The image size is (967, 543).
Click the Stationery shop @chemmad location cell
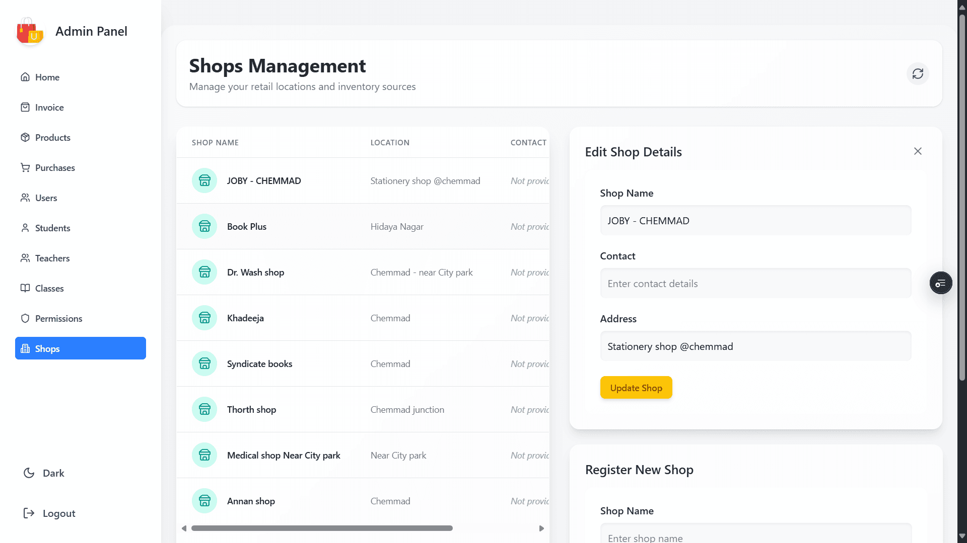click(x=425, y=180)
